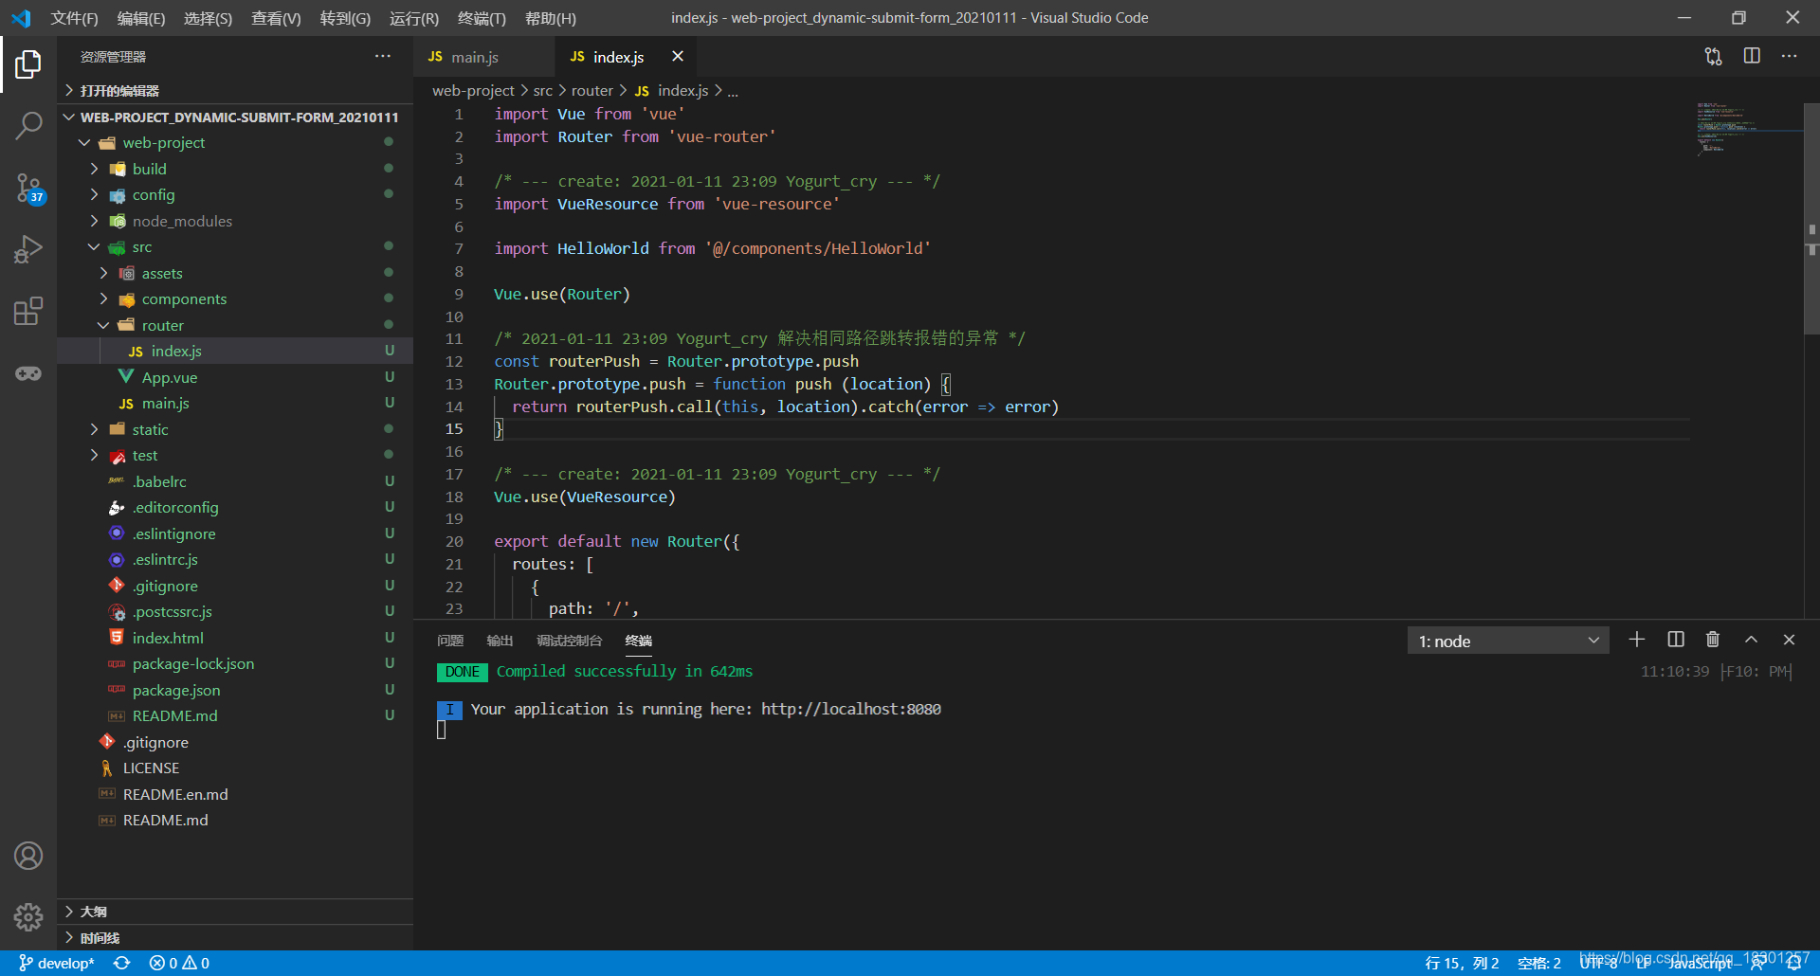Maximize the terminal panel size
Image resolution: width=1820 pixels, height=976 pixels.
click(1752, 641)
